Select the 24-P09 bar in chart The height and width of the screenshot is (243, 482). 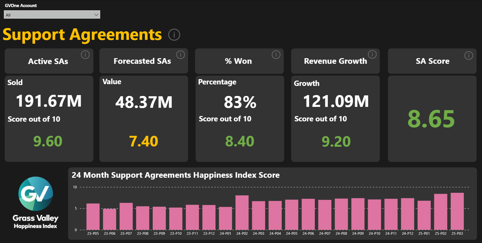coord(358,214)
